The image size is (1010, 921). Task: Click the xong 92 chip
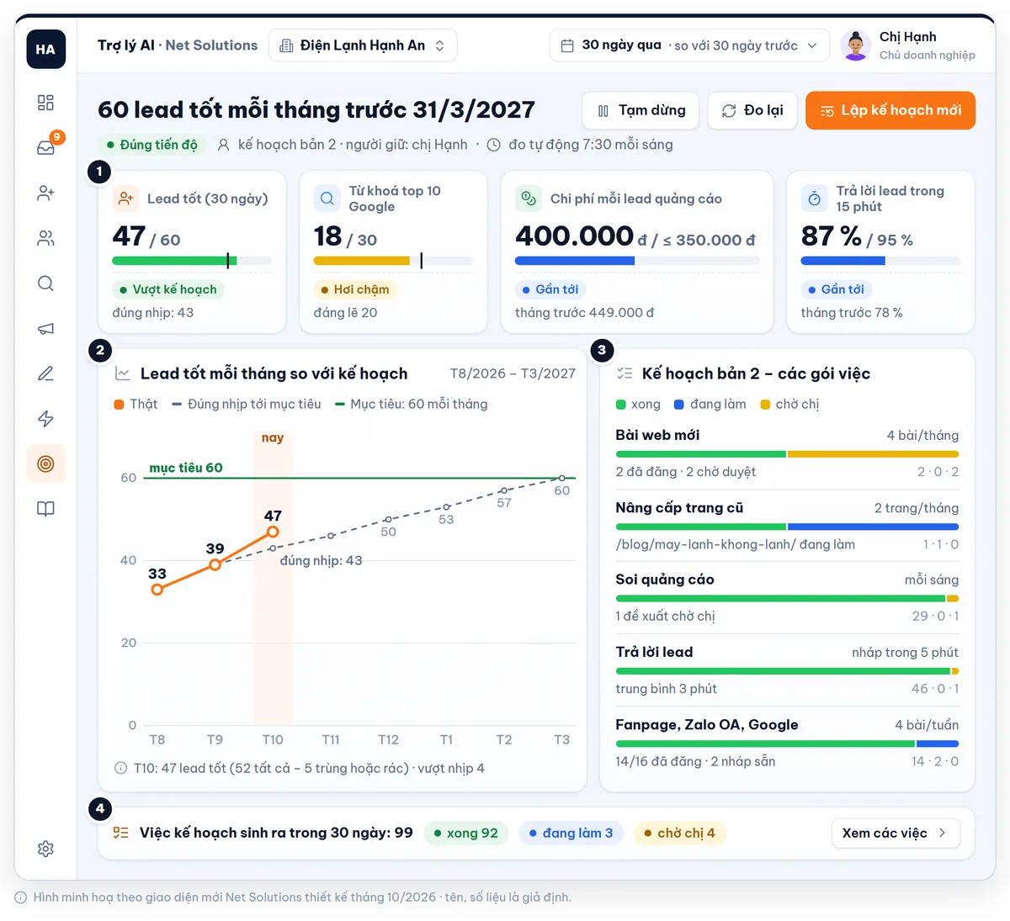pos(466,833)
